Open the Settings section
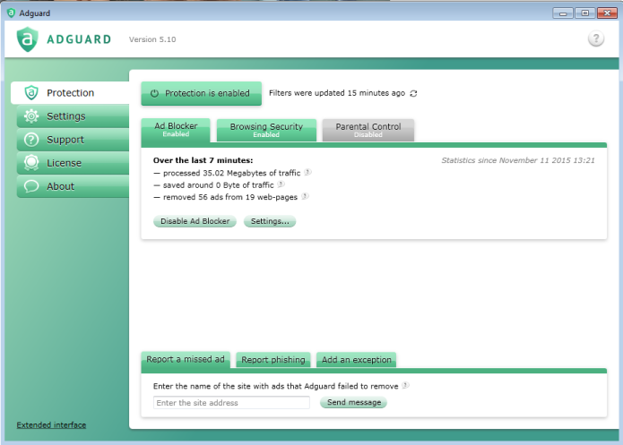 click(x=74, y=116)
